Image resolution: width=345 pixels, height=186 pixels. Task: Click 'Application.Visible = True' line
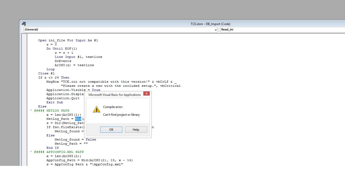[73, 90]
